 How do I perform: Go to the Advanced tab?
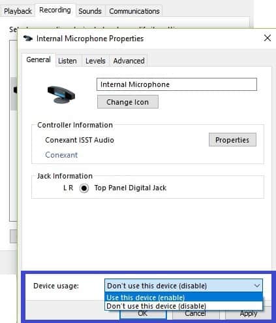click(x=129, y=61)
